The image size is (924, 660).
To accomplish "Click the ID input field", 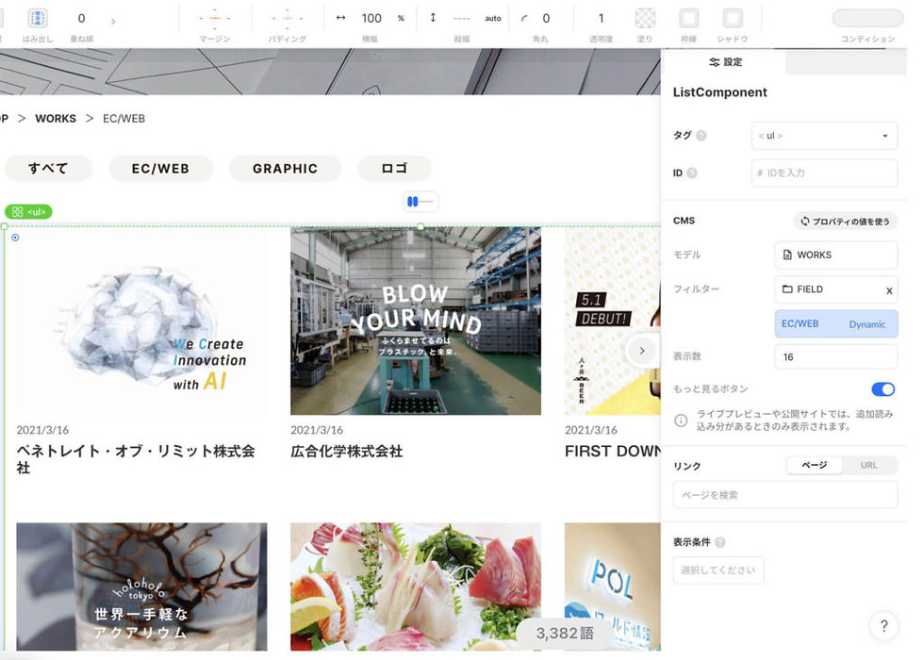I will (824, 173).
